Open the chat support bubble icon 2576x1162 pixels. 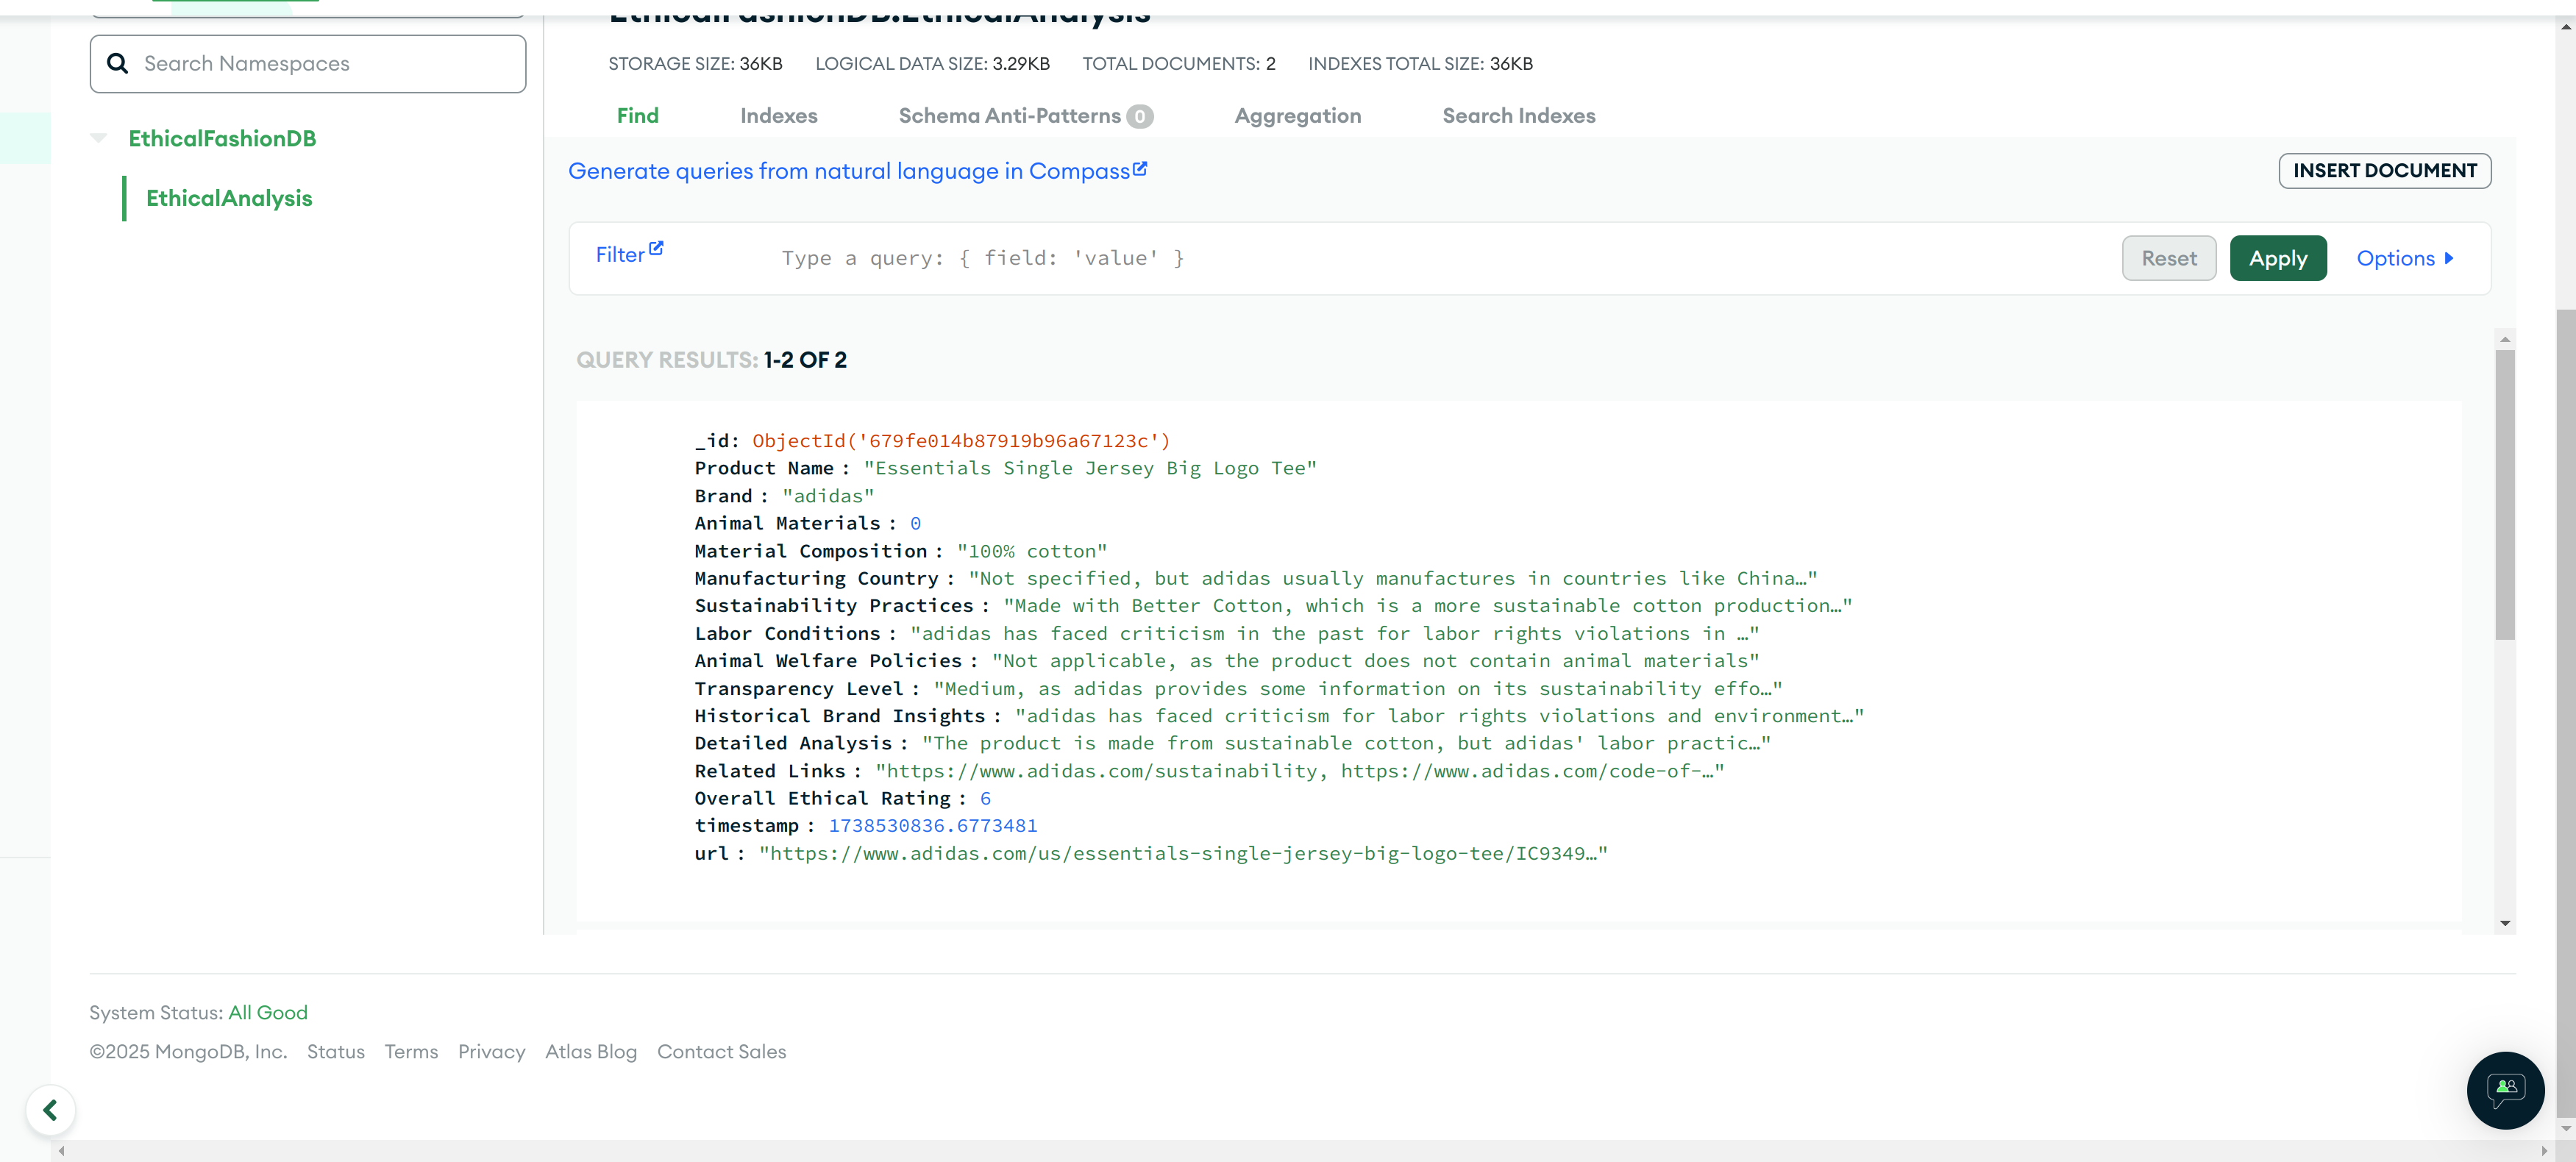[2505, 1089]
